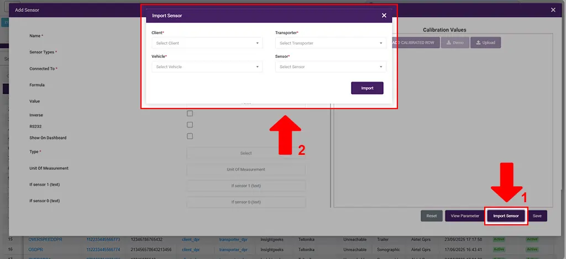Click the If sensor 1 (text) field
The width and height of the screenshot is (566, 259).
coord(246,186)
